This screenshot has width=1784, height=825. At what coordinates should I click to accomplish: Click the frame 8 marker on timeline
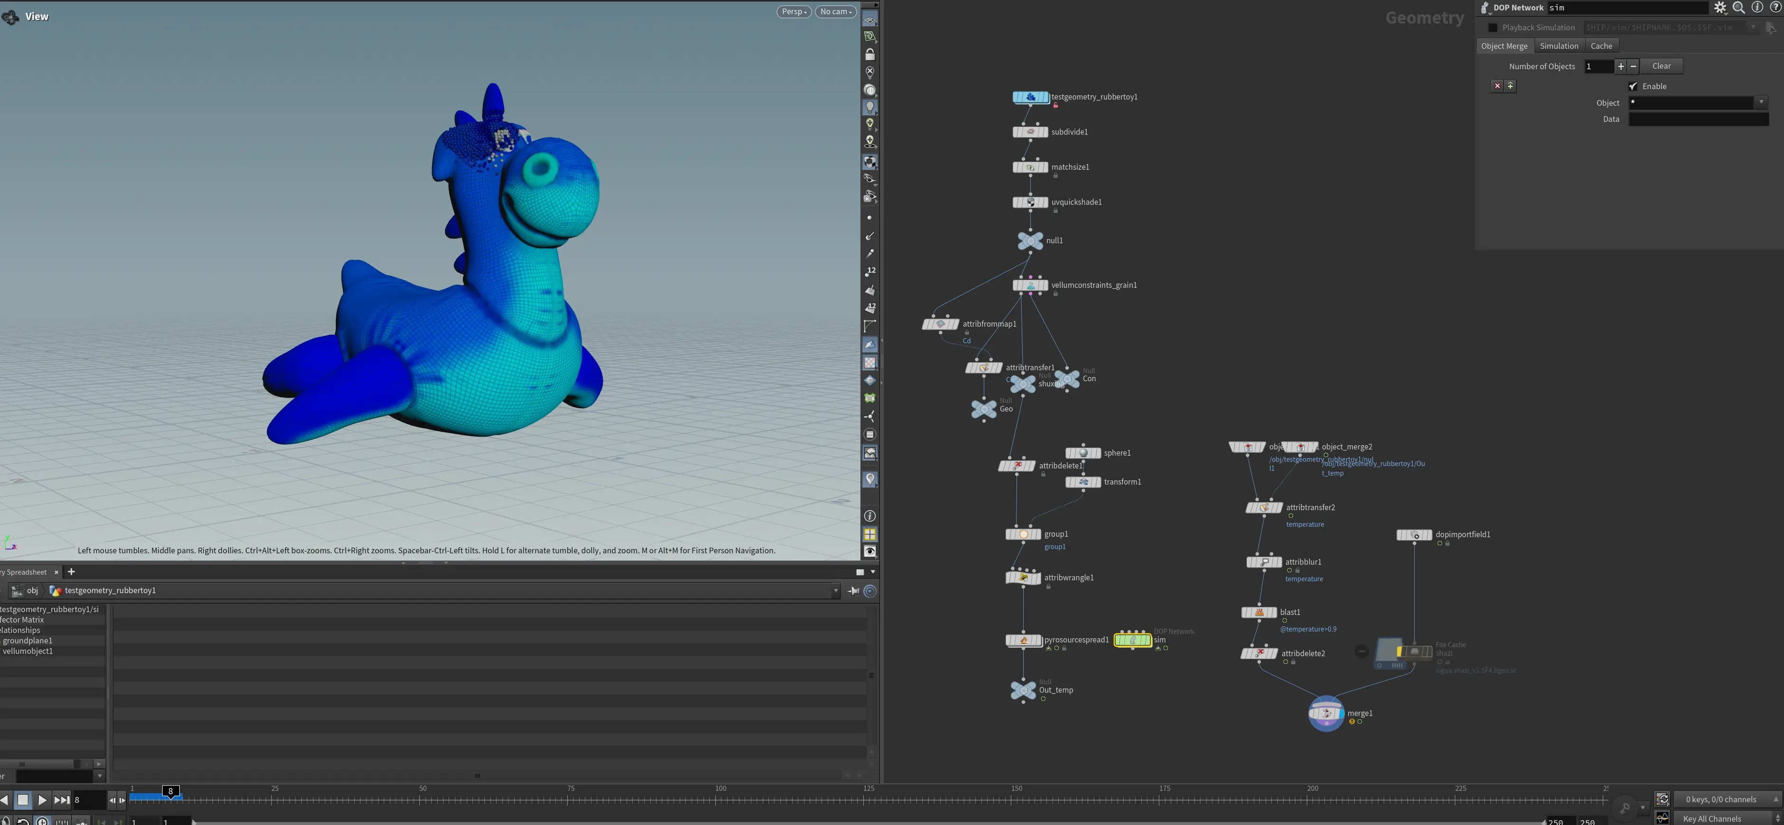(x=171, y=791)
